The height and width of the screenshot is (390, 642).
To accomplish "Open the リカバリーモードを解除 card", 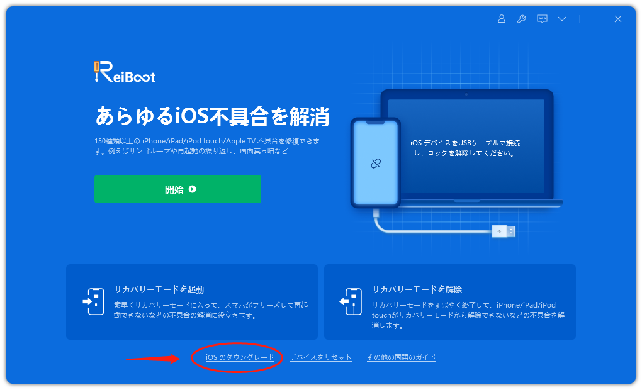I will click(x=450, y=302).
